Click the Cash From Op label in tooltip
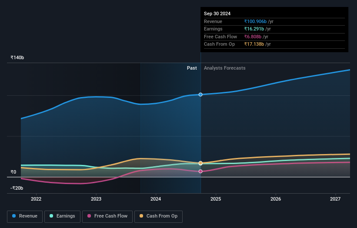This screenshot has width=357, height=228. coord(219,44)
